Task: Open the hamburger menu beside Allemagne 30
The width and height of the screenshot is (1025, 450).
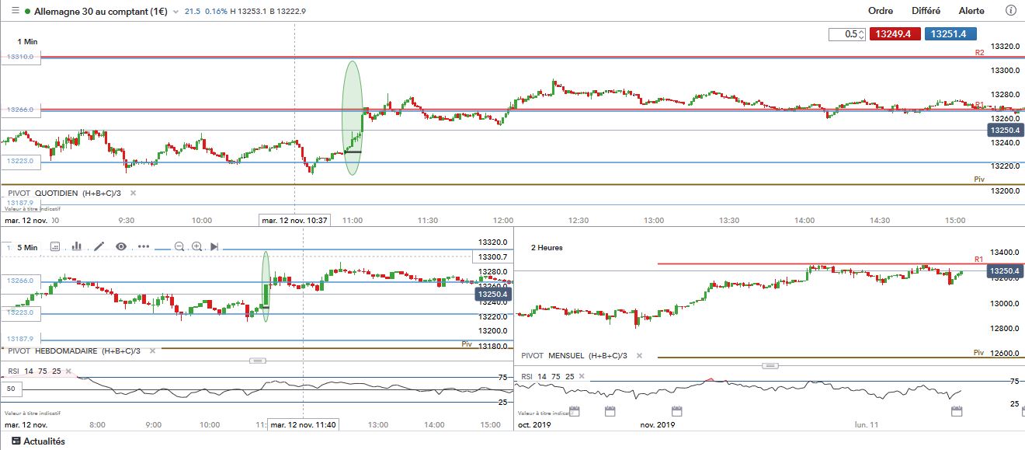Action: [x=15, y=12]
